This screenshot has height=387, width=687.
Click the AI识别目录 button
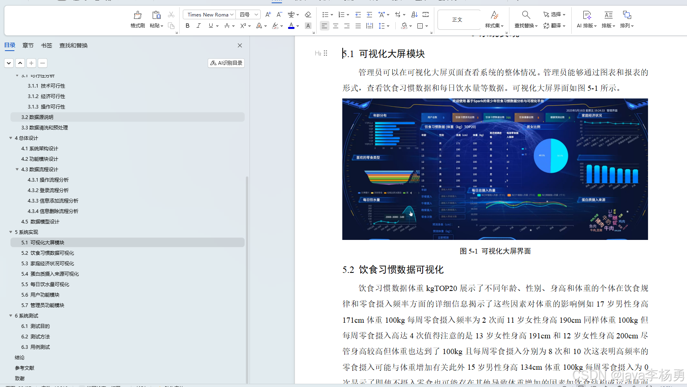coord(226,63)
